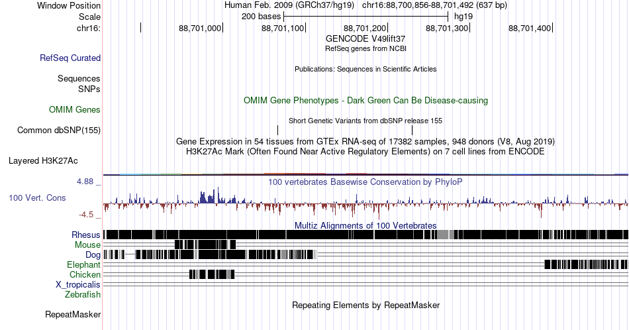This screenshot has height=330, width=629.
Task: Click the H3K27Ac Mark track title
Action: [365, 151]
